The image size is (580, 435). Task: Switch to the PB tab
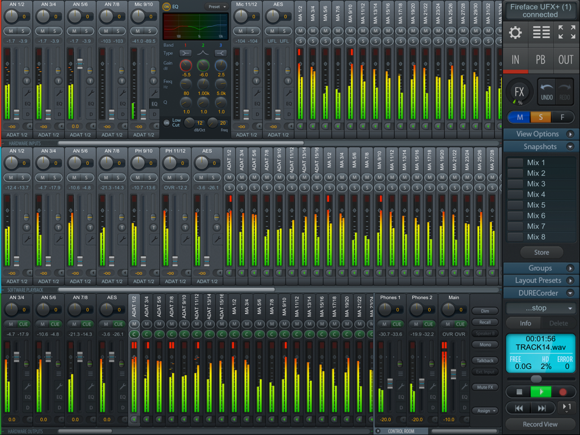[x=540, y=59]
